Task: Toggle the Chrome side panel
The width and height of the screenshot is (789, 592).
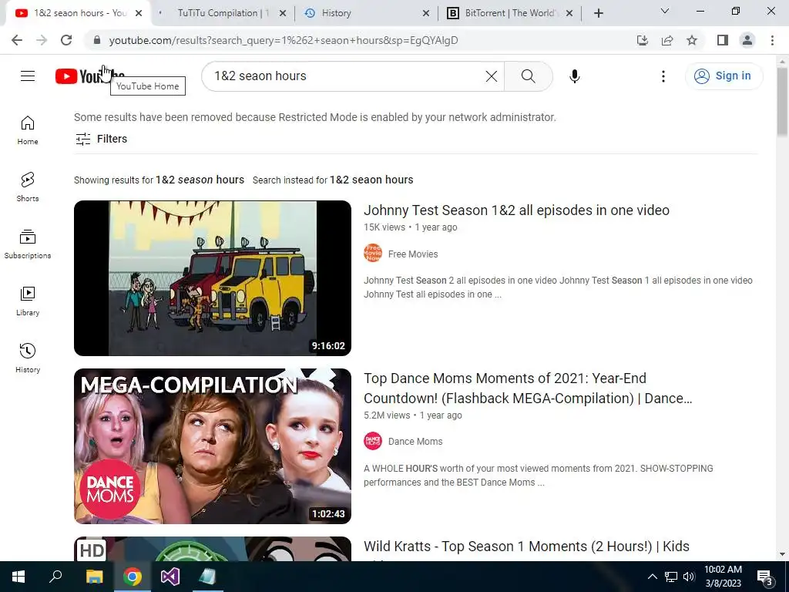Action: click(x=723, y=40)
